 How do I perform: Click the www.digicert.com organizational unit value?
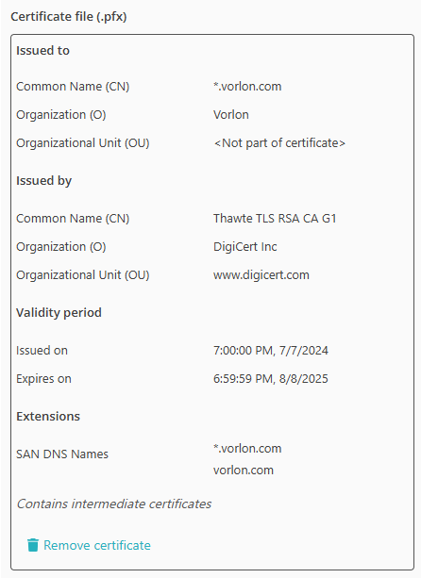[261, 275]
